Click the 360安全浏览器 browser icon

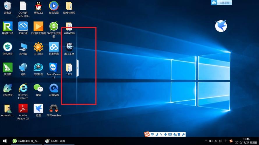coord(54,30)
